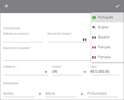Click the France flag icon
This screenshot has width=124, height=100.
pos(94,57)
